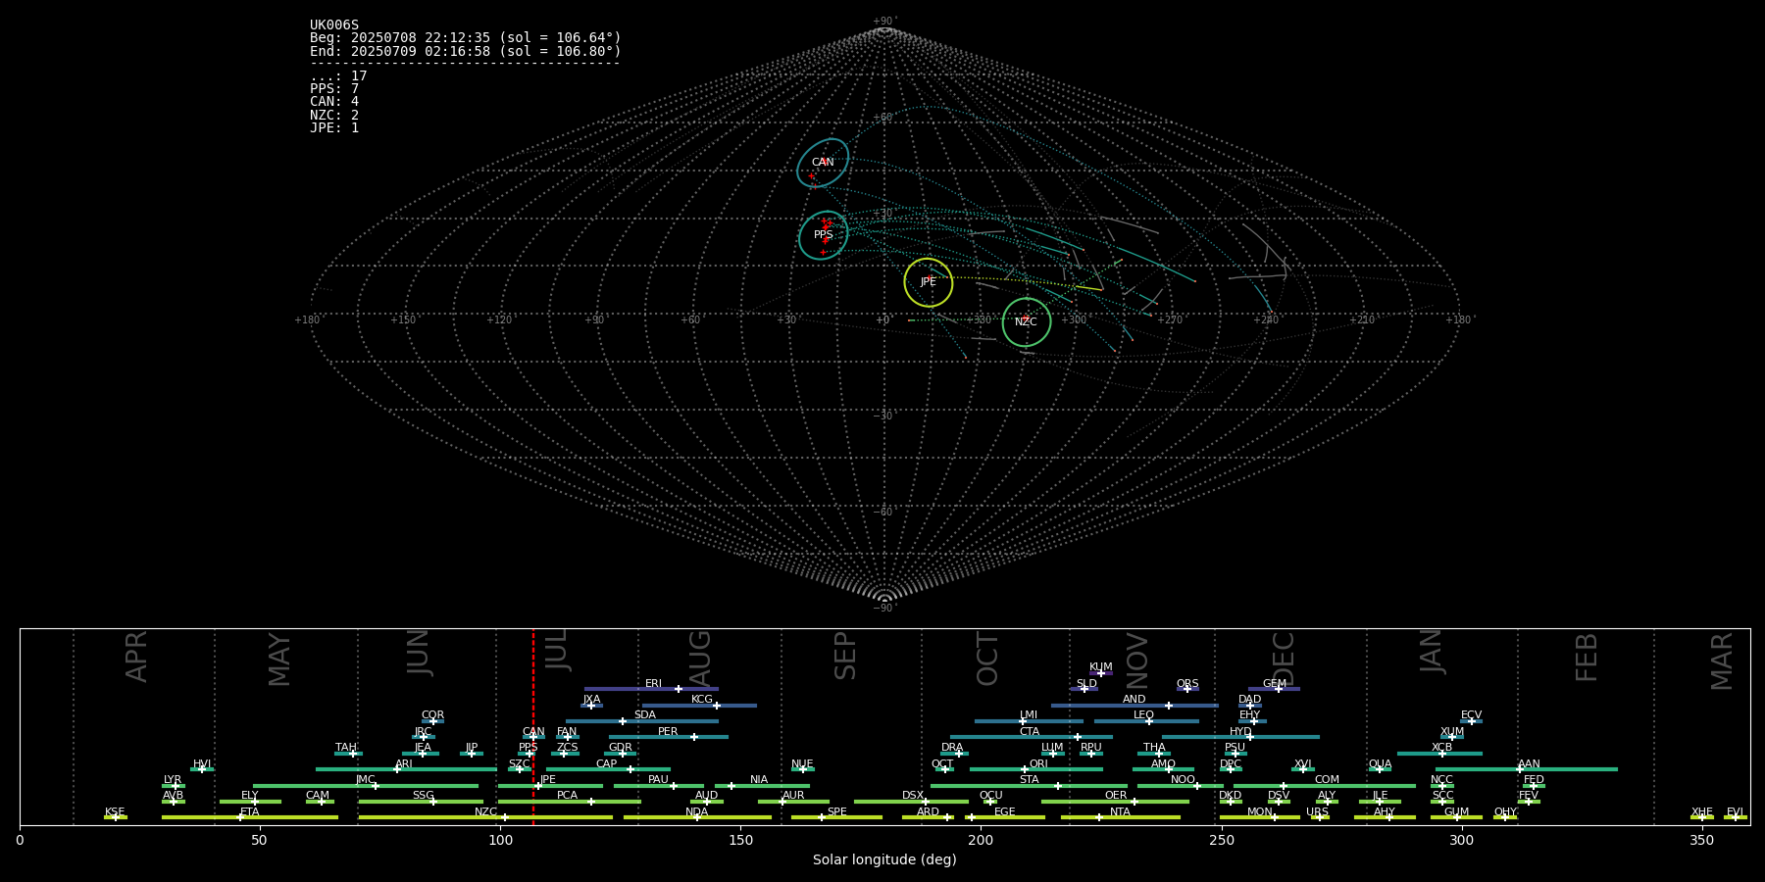Click the ERI shower label in timeline
Viewport: 1765px width, 882px height.
point(653,683)
